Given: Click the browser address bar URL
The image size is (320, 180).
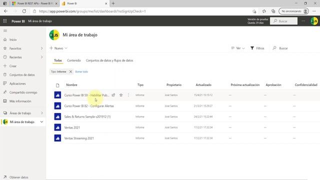Looking at the screenshot, I should (x=92, y=11).
